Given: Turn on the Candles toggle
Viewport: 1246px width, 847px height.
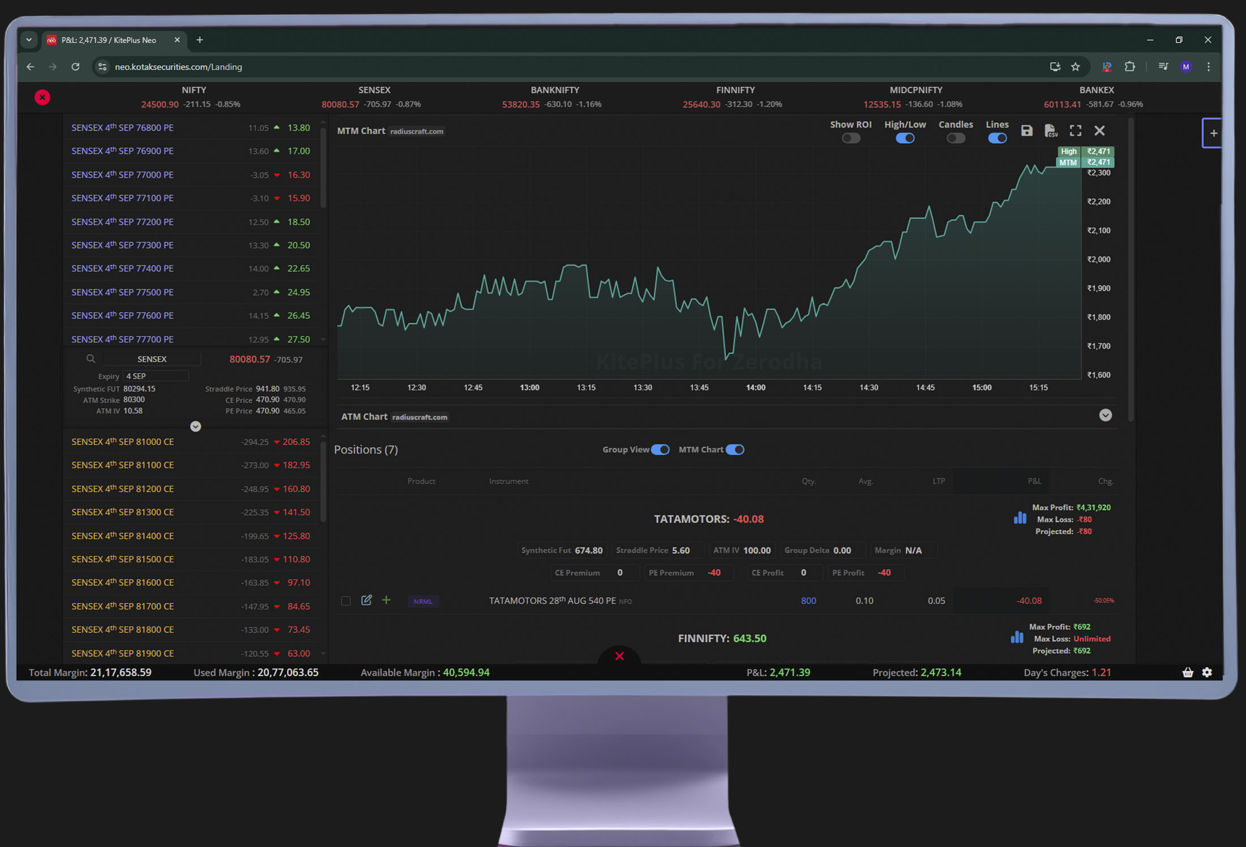Looking at the screenshot, I should click(955, 138).
